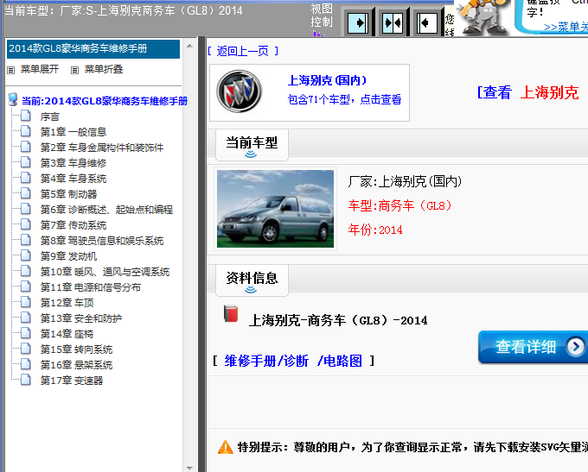Viewport: 588px width, 472px height.
Task: Open the 2014款GL8豪华商务车维修手册 header
Action: (x=93, y=48)
